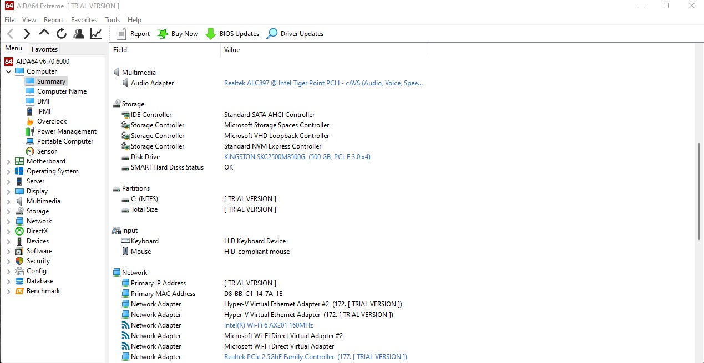704x363 pixels.
Task: Click the vertical scrollbar thumb
Action: [698, 191]
